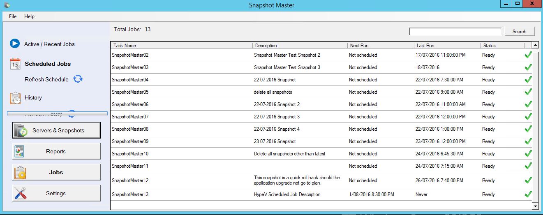Select the SnapshotMaster09 task row
543x215 pixels.
point(321,141)
